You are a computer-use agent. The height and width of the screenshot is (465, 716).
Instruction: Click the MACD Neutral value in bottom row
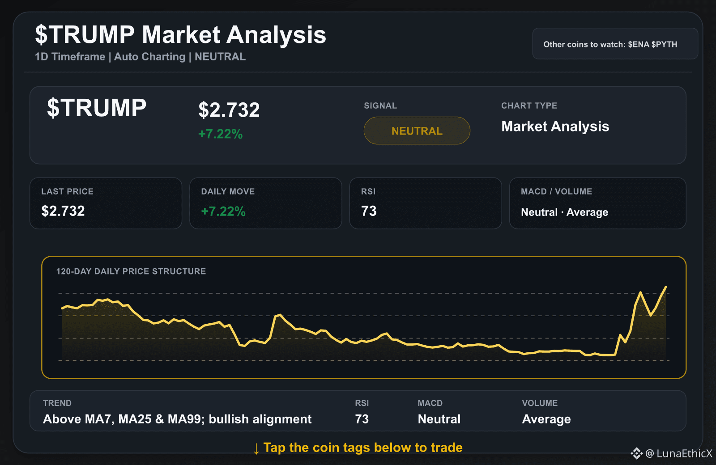(439, 419)
